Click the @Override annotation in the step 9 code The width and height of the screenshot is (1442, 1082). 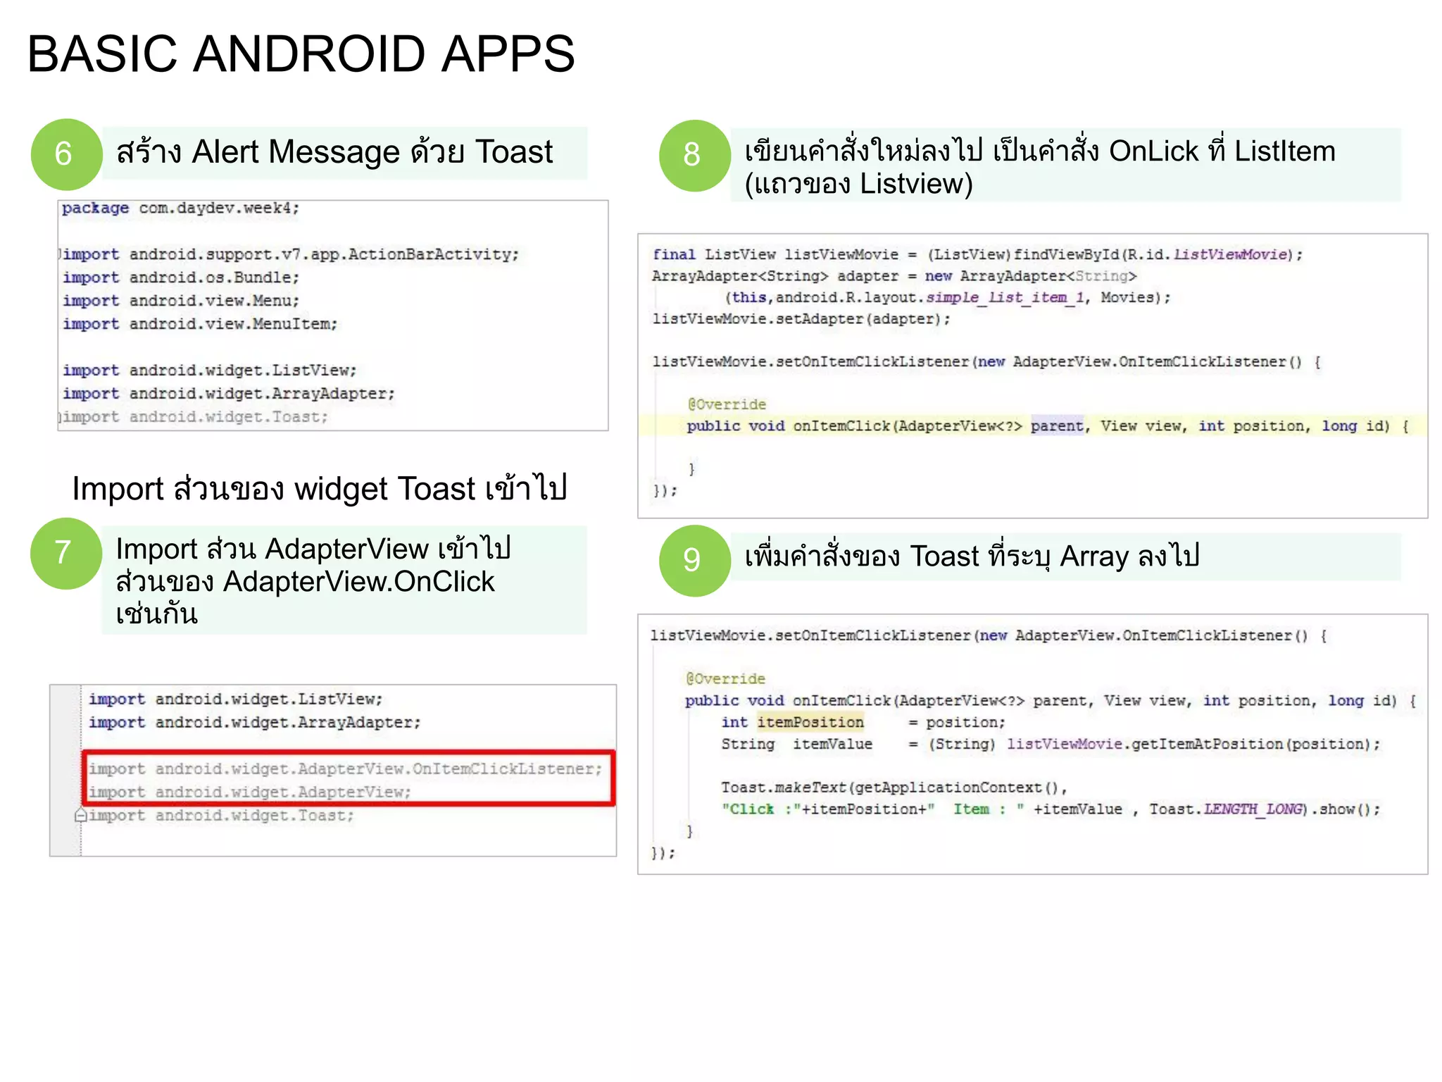point(725,678)
